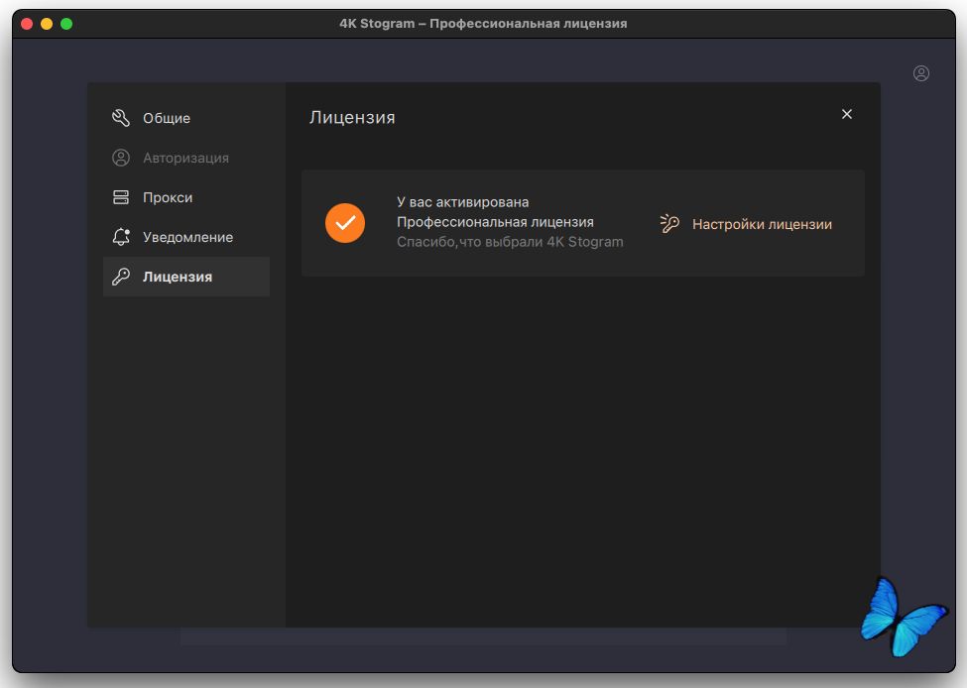The image size is (967, 688).
Task: Minimize the window with the yellow button
Action: [47, 24]
